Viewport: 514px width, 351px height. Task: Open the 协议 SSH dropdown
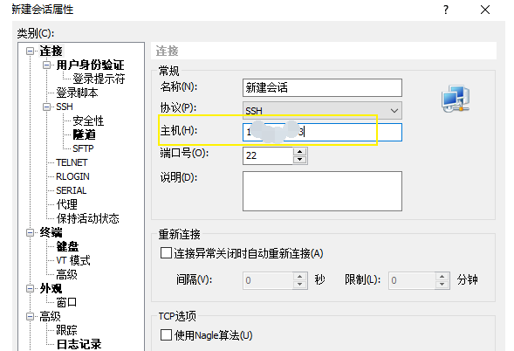pyautogui.click(x=322, y=111)
